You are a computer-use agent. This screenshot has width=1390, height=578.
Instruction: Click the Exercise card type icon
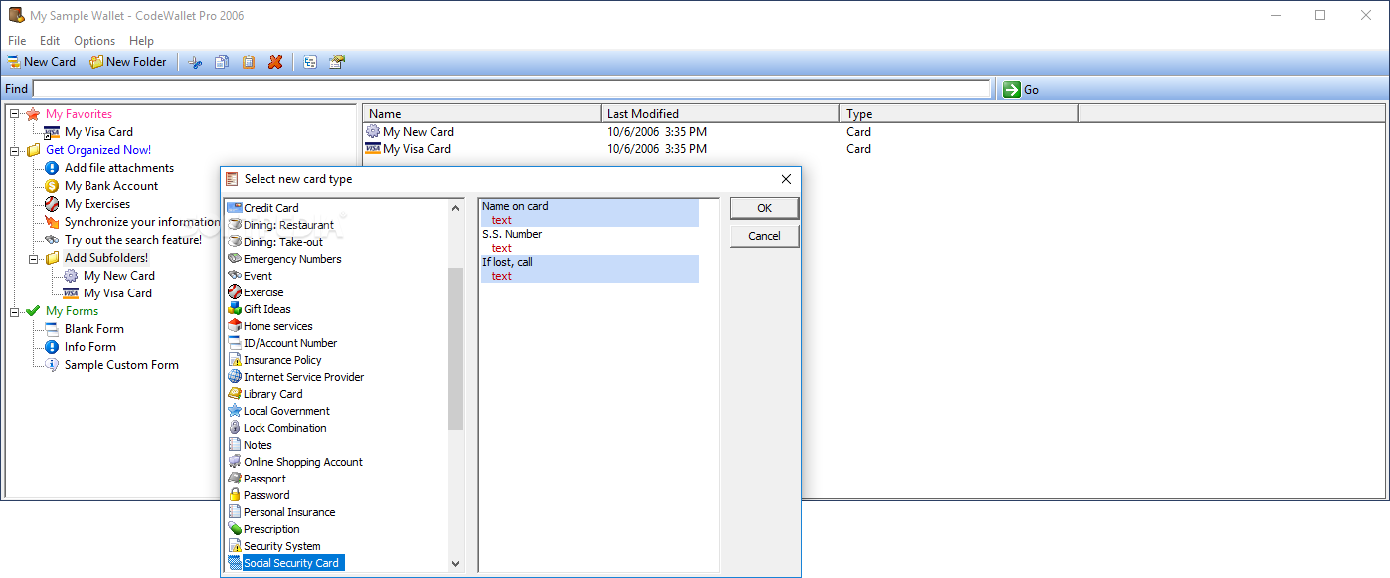coord(235,292)
